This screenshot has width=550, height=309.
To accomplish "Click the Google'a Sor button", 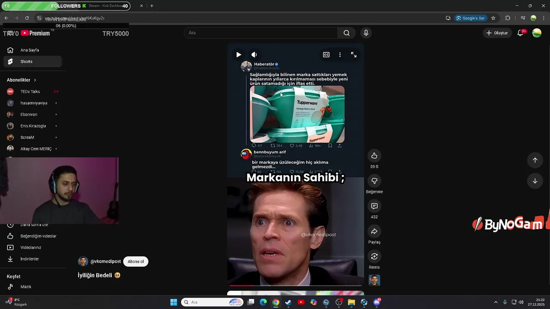I will (x=471, y=18).
